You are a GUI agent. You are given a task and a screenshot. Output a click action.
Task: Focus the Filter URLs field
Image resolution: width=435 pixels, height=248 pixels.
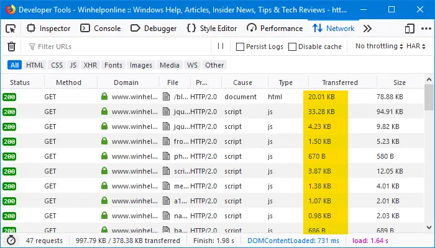tap(118, 46)
